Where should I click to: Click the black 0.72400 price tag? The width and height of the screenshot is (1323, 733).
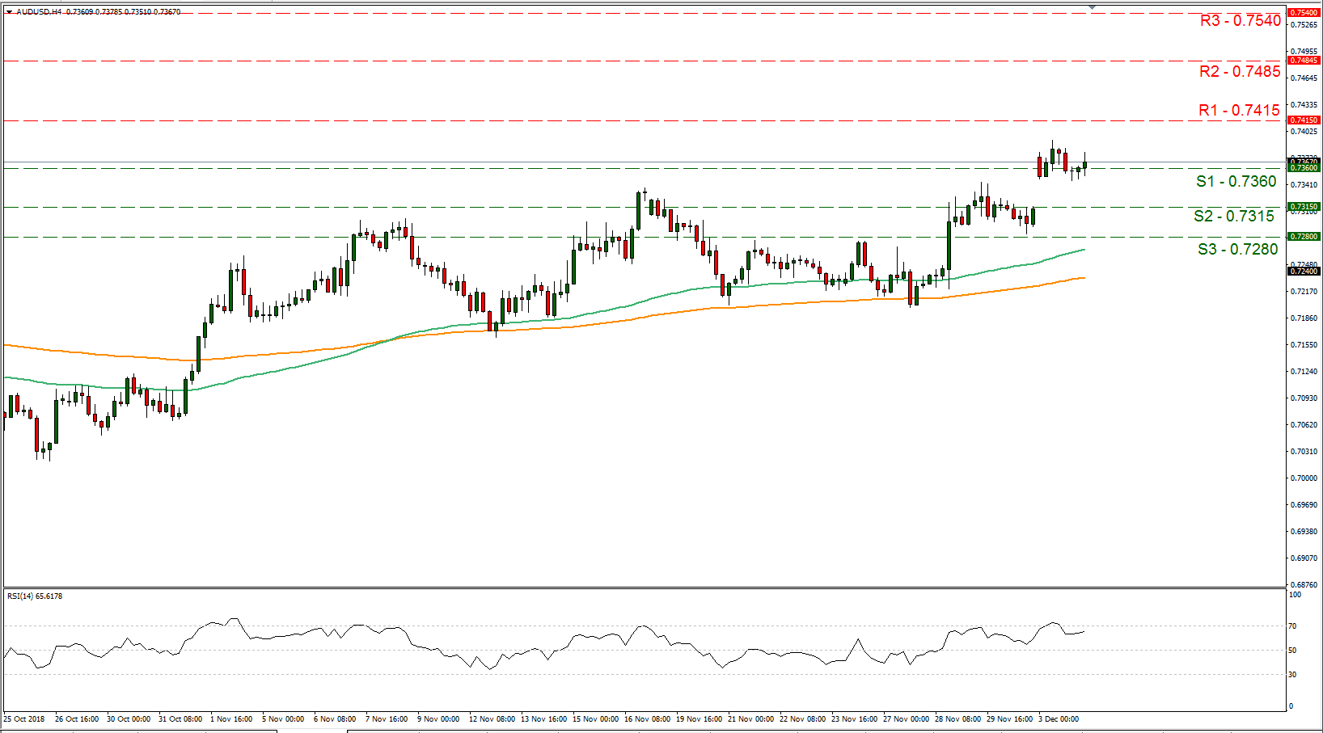coord(1304,272)
